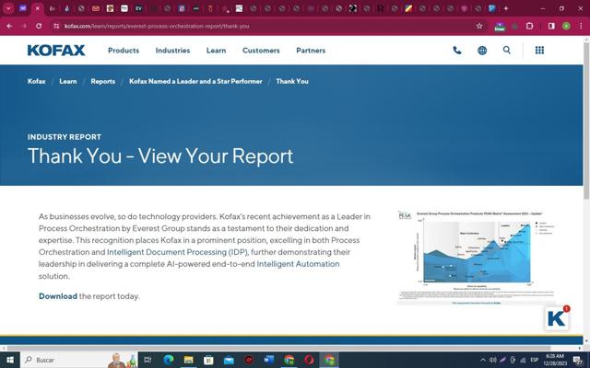Reload the page
The height and width of the screenshot is (368, 590).
[39, 26]
